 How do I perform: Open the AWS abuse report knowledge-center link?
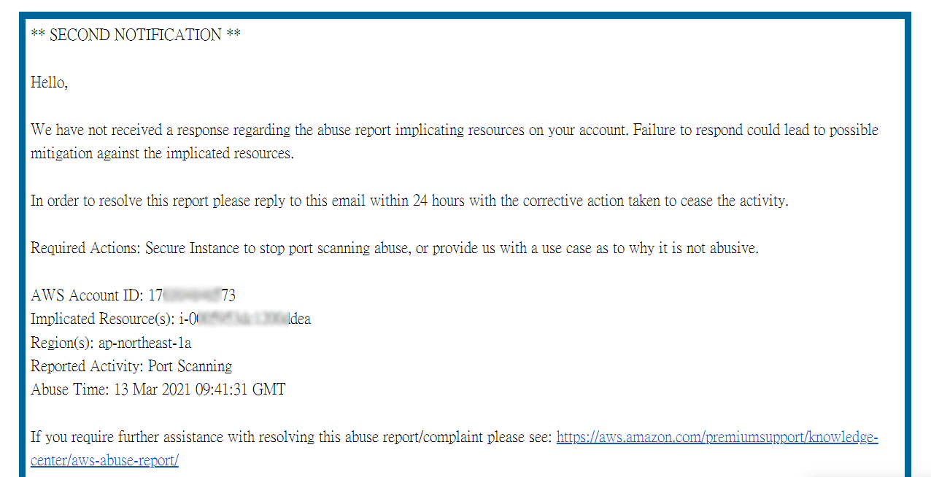tap(716, 438)
